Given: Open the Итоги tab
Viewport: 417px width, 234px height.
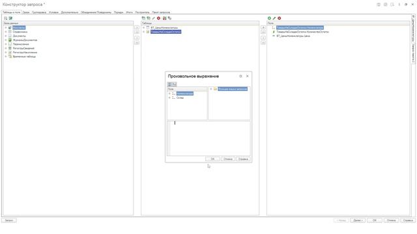Looking at the screenshot, I should click(130, 12).
